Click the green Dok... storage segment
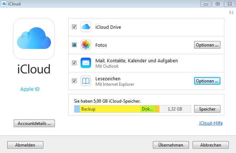This screenshot has height=153, width=236. click(148, 109)
